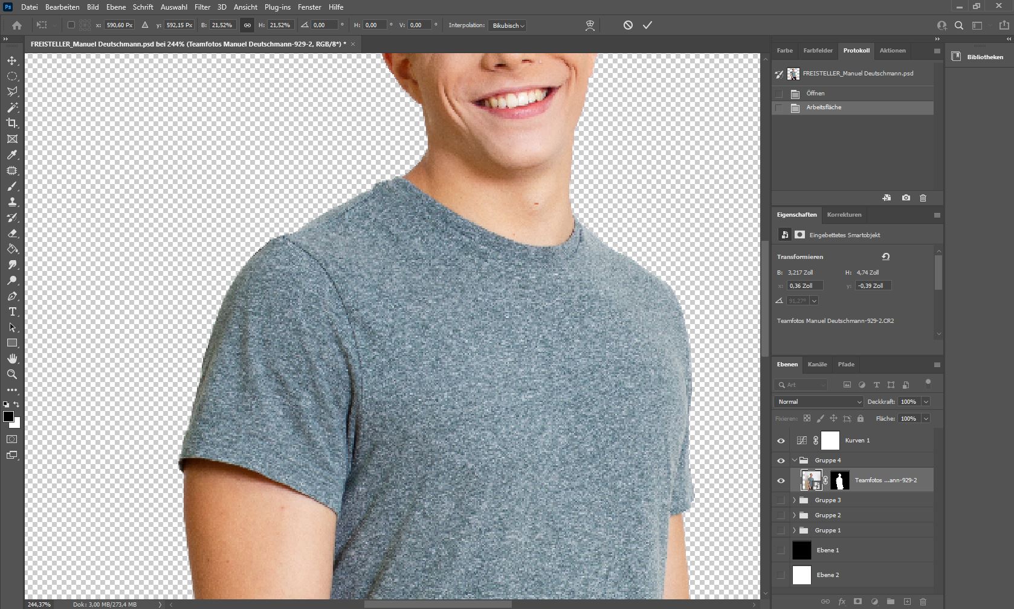This screenshot has width=1014, height=609.
Task: Add a layer mask to the layer
Action: point(857,602)
